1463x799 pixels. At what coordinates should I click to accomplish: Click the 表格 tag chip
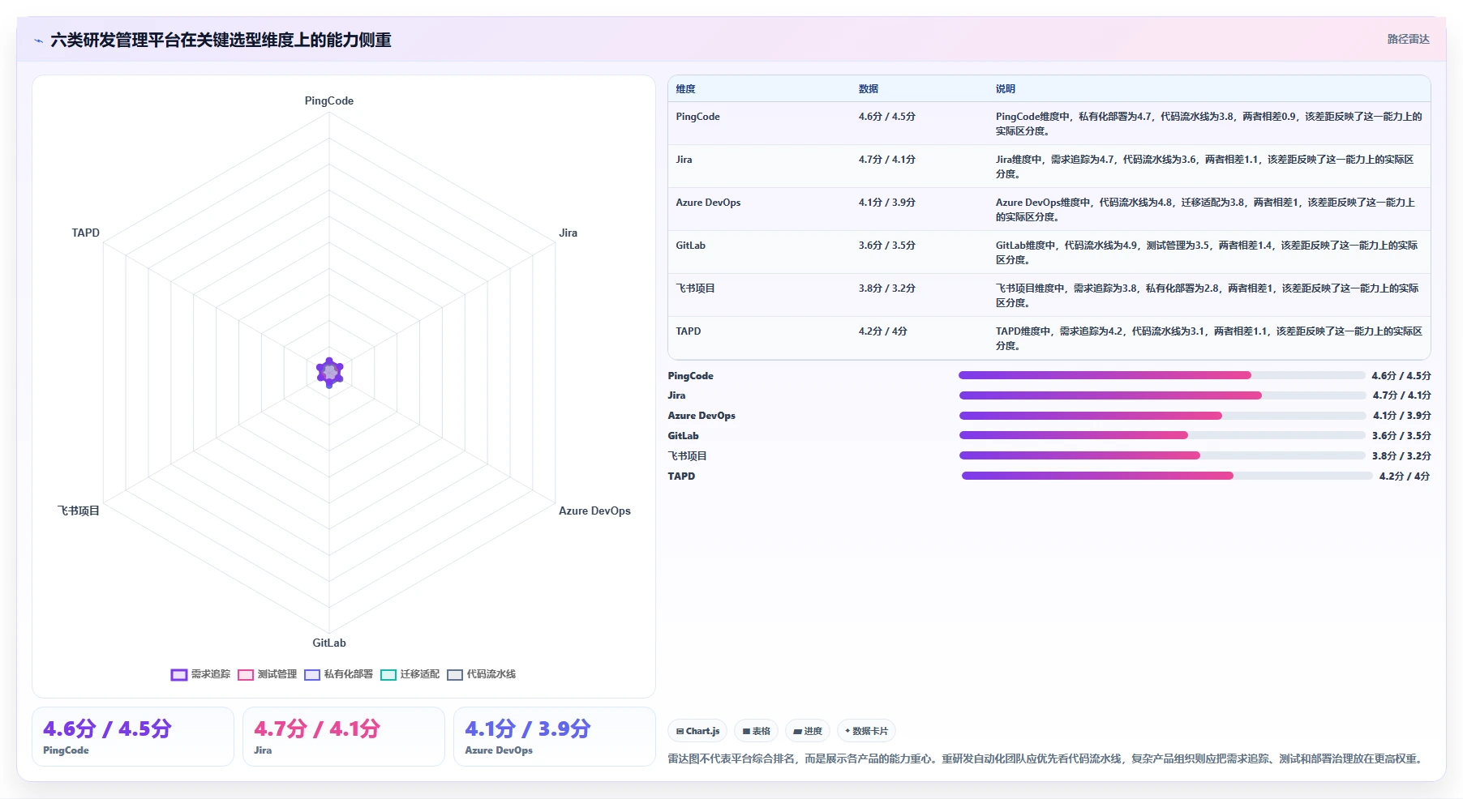click(x=756, y=731)
